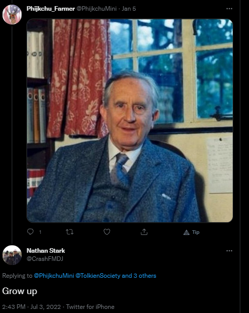Click the @PhijkchuMini handle in header
249x313 pixels.
click(96, 9)
